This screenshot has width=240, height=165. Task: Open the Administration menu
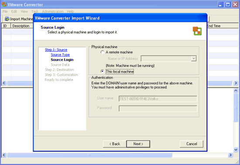(x=53, y=11)
